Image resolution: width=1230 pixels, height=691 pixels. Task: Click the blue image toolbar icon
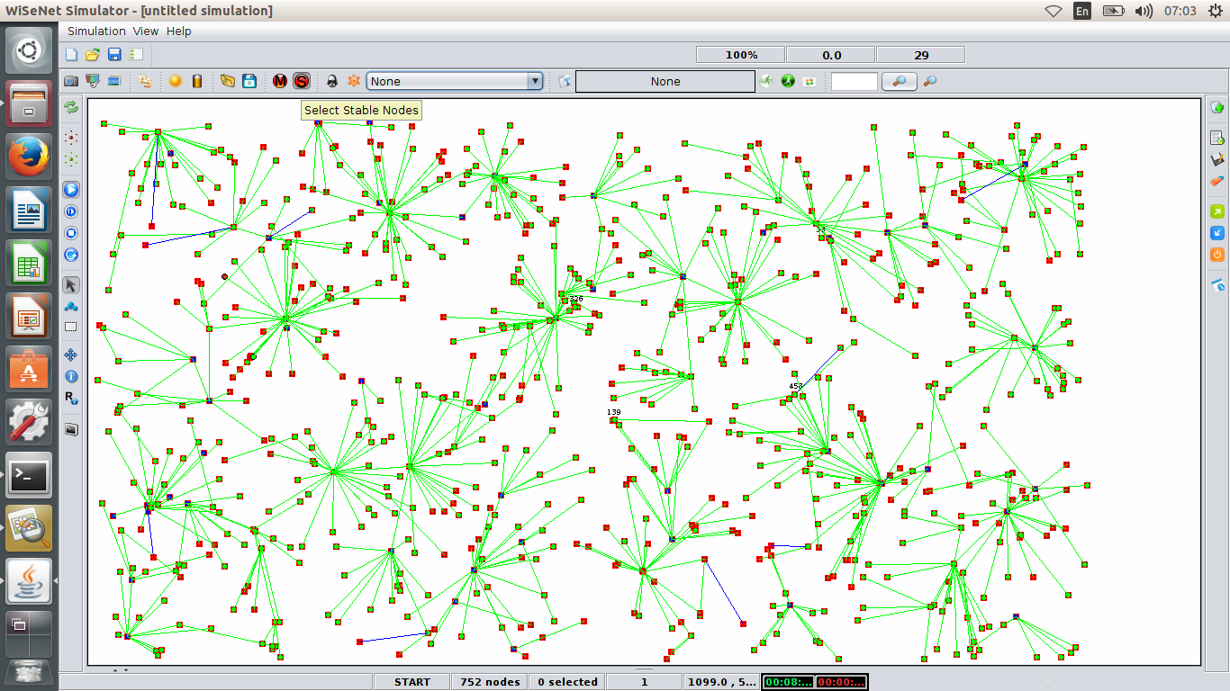[114, 81]
